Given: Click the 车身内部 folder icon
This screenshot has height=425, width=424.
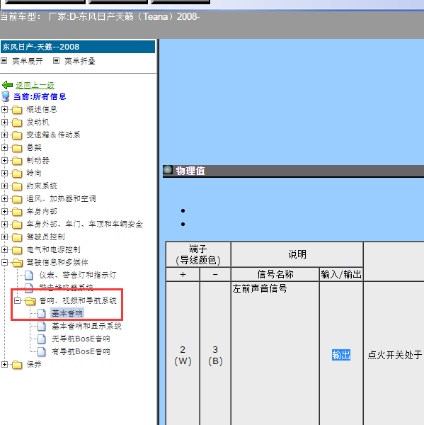Looking at the screenshot, I should (x=17, y=212).
